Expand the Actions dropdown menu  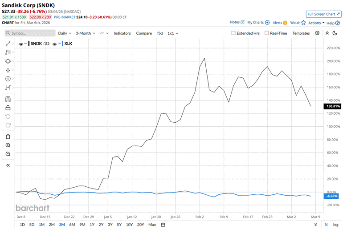pyautogui.click(x=316, y=23)
